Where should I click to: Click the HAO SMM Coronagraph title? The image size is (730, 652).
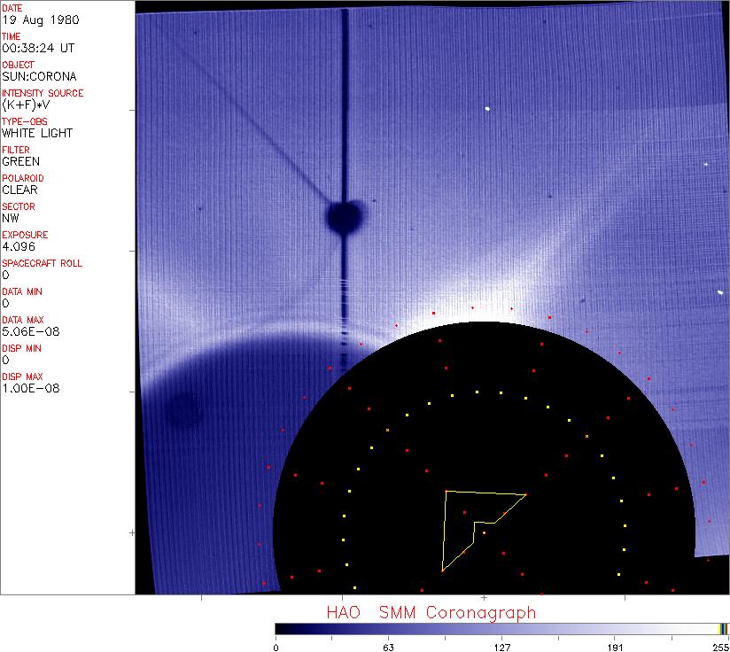click(x=431, y=612)
